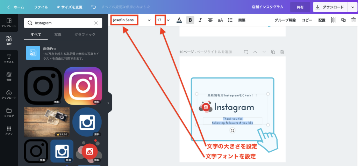Select the グラフィック tab
The width and height of the screenshot is (358, 166).
click(x=85, y=35)
